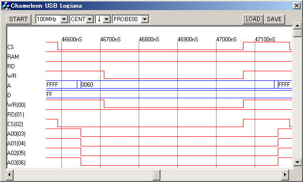
Task: Click the LOAD button
Action: 253,19
